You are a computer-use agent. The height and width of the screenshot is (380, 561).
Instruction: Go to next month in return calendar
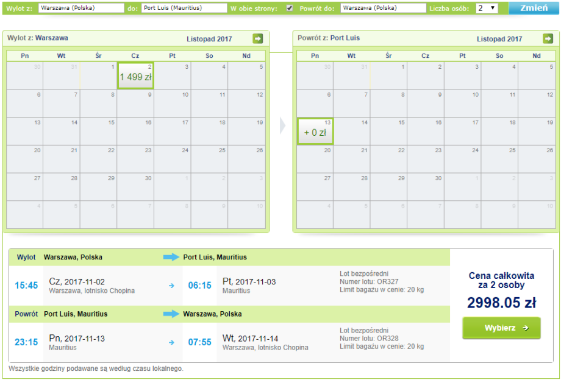548,39
